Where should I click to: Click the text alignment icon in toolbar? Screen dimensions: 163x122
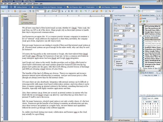[72, 11]
